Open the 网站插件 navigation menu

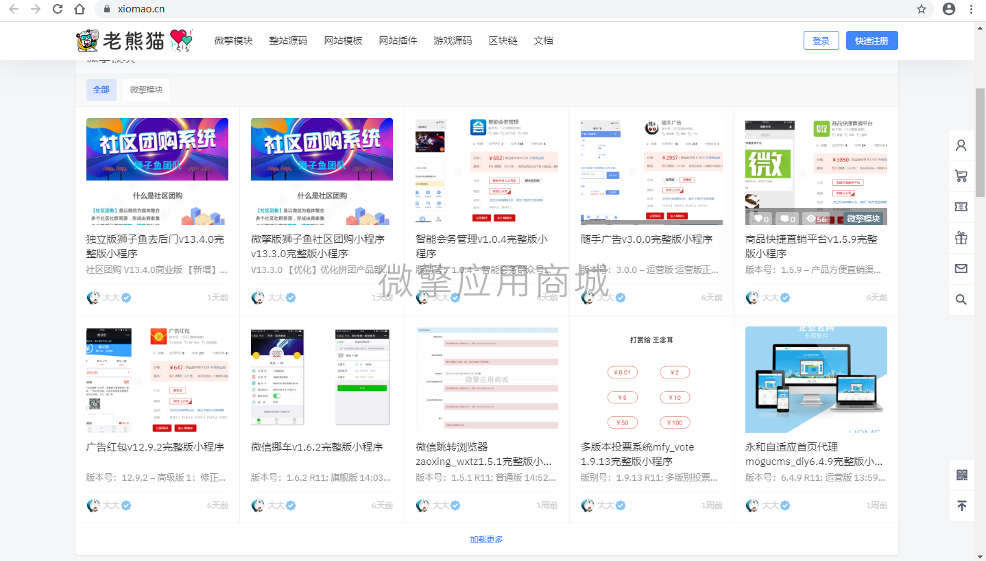point(398,40)
